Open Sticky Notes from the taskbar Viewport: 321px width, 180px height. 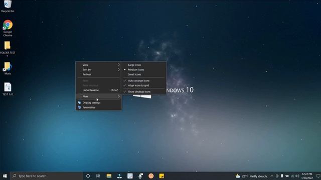(162, 176)
